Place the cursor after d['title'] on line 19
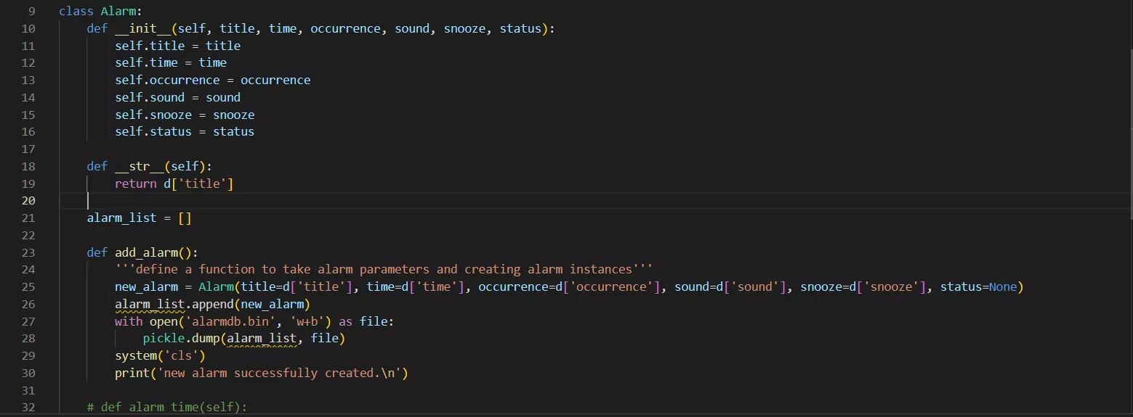 tap(234, 183)
